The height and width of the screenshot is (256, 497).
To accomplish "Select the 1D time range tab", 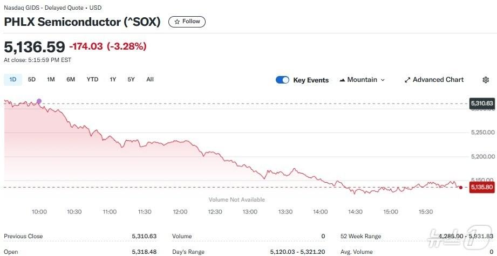I will pyautogui.click(x=13, y=79).
